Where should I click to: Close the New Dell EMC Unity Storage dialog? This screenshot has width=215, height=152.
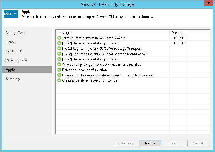(207, 4)
